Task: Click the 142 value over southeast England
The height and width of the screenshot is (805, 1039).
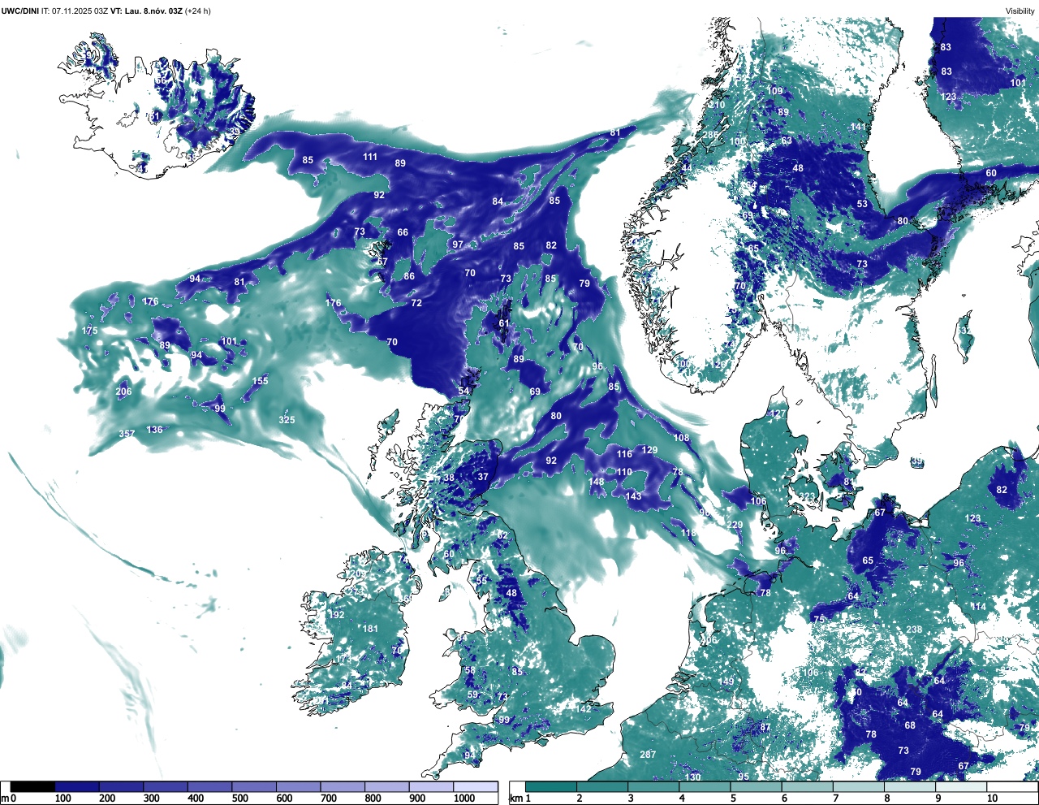Action: (583, 709)
